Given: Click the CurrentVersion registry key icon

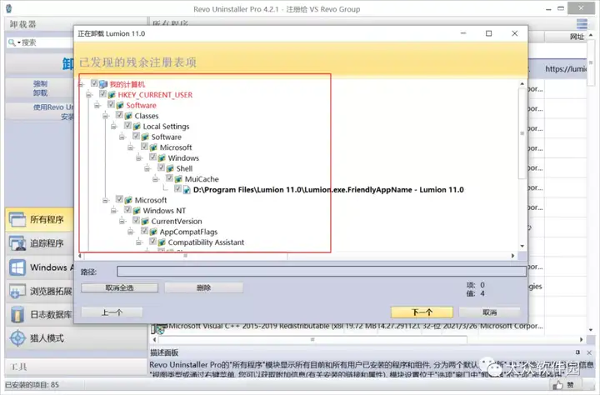Looking at the screenshot, I should [x=145, y=221].
